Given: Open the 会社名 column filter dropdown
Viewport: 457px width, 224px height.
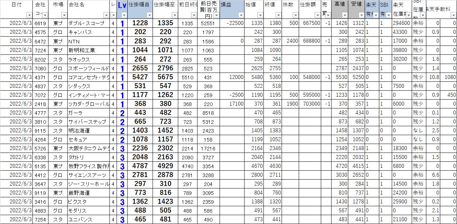Looking at the screenshot, I should 106,15.
